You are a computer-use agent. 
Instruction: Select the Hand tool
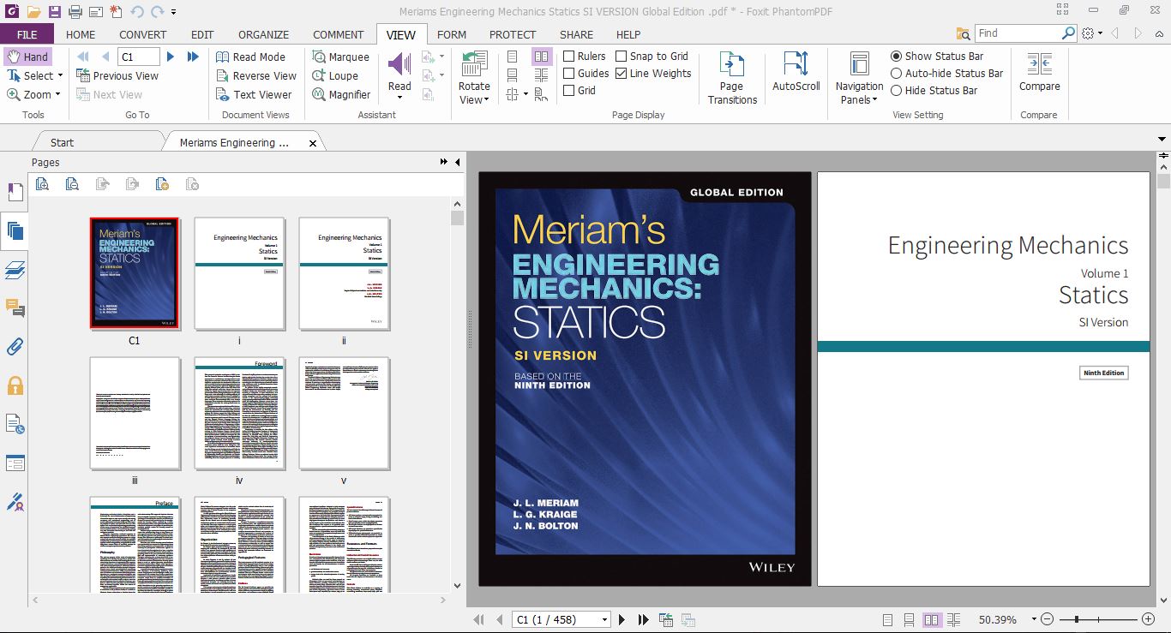pyautogui.click(x=27, y=57)
